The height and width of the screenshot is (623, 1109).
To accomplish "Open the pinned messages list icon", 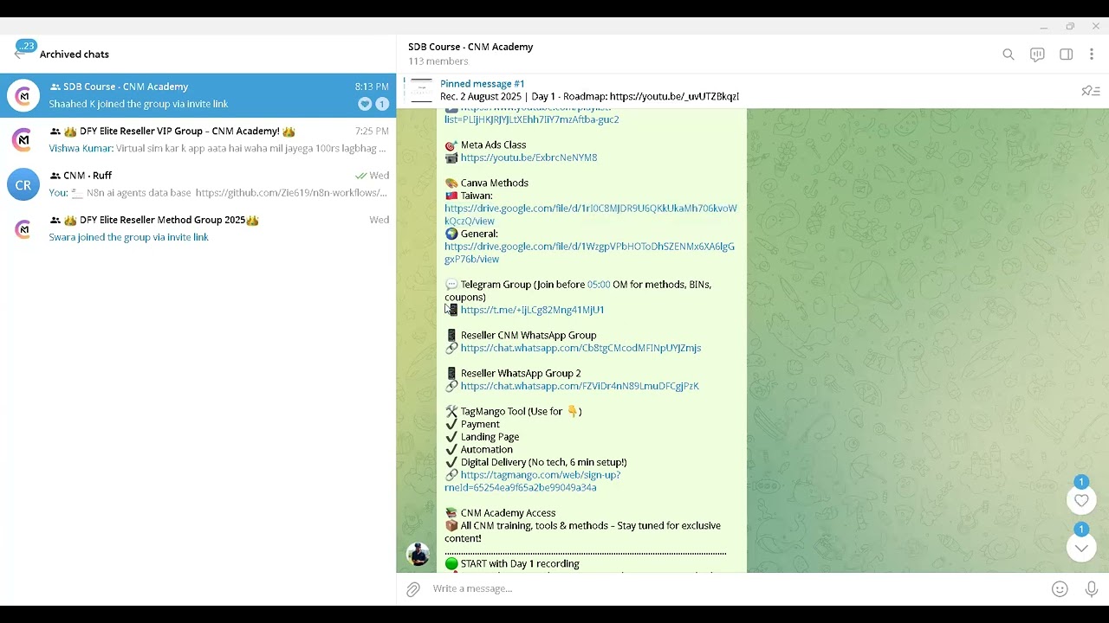I will pos(1091,91).
